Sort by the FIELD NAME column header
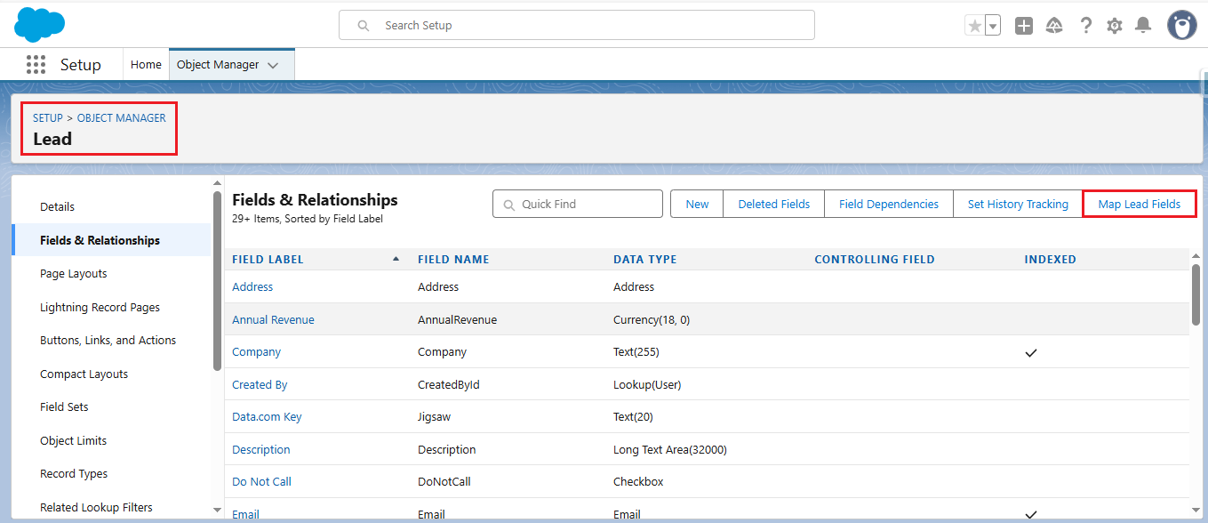This screenshot has height=523, width=1208. tap(453, 259)
